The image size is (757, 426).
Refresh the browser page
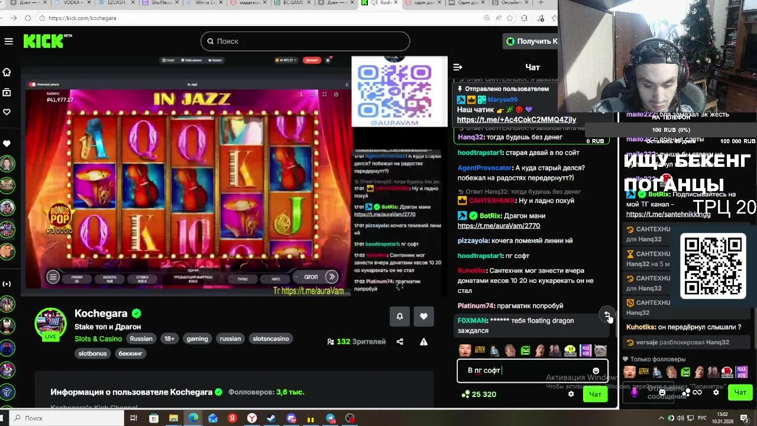click(27, 18)
